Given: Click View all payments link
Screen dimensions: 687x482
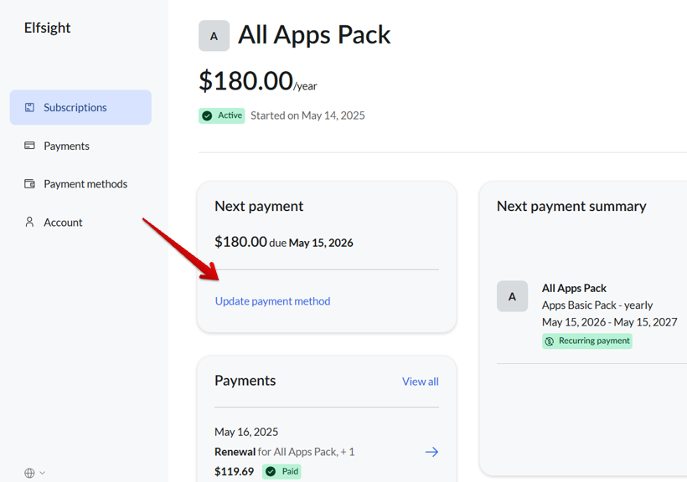Looking at the screenshot, I should tap(420, 382).
